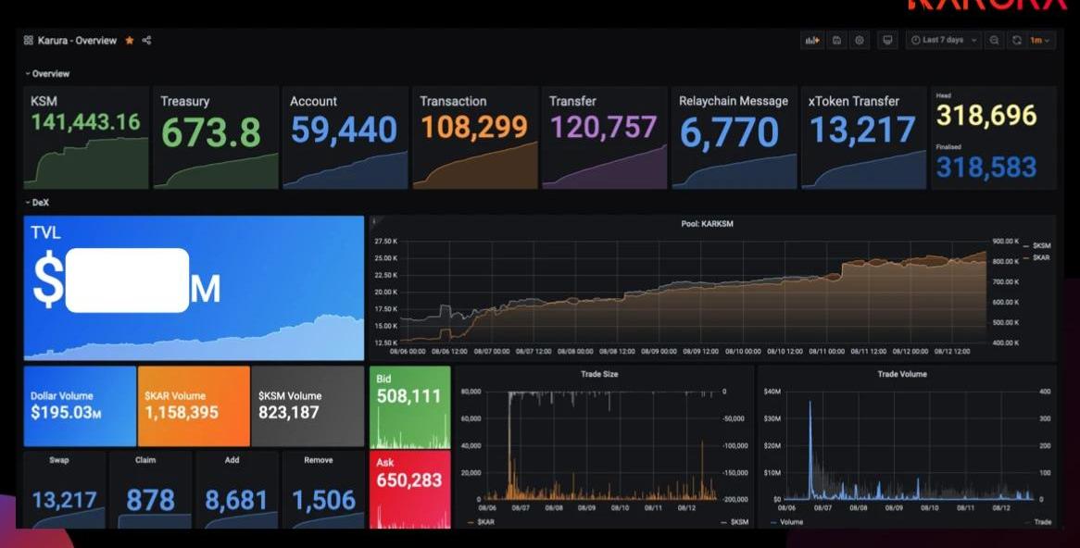The width and height of the screenshot is (1080, 548).
Task: Open the Transaction panel title menu
Action: 453,101
